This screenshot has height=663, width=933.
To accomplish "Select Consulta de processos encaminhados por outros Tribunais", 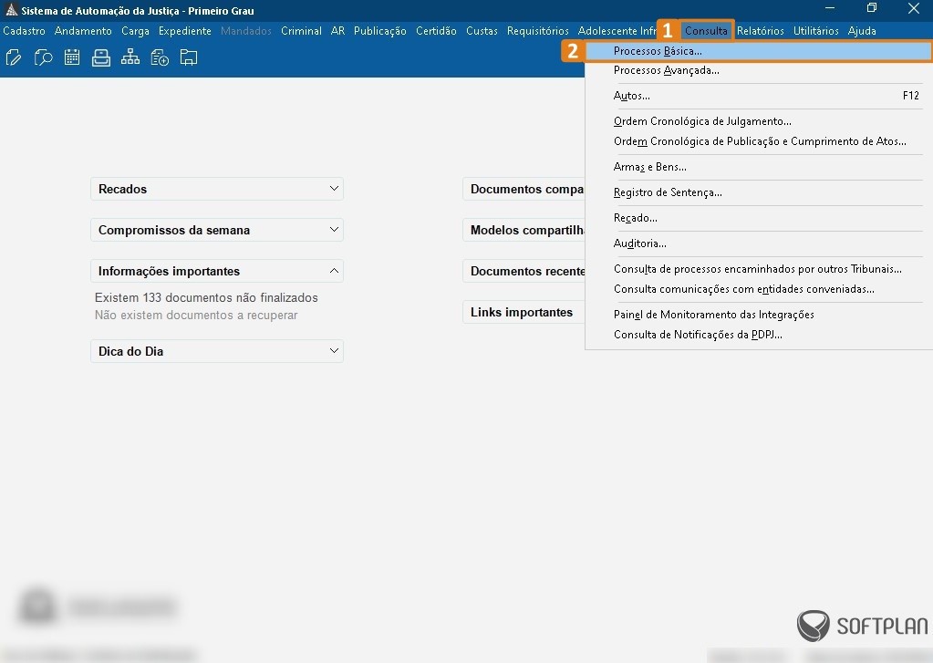I will coord(758,269).
